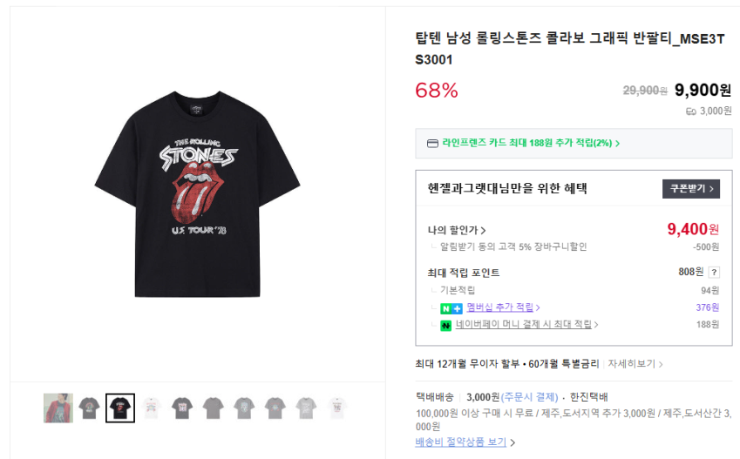Screen dimensions: 740x459
Task: Expand the 나의 할인가 discount details
Action: [457, 231]
